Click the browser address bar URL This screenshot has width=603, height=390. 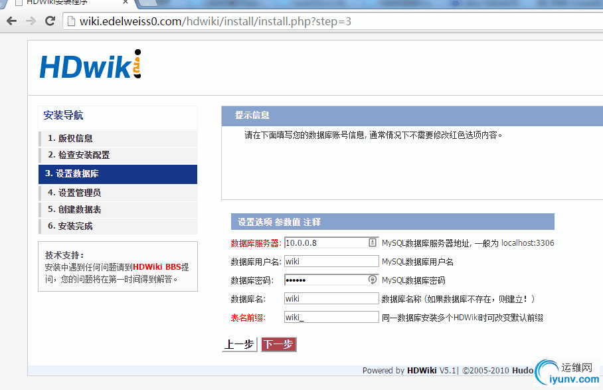click(215, 21)
